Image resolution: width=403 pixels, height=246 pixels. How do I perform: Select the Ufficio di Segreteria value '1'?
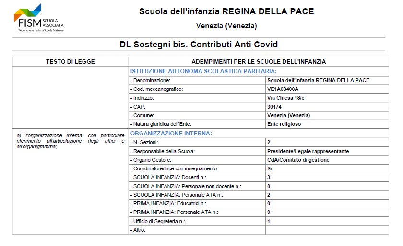click(269, 222)
